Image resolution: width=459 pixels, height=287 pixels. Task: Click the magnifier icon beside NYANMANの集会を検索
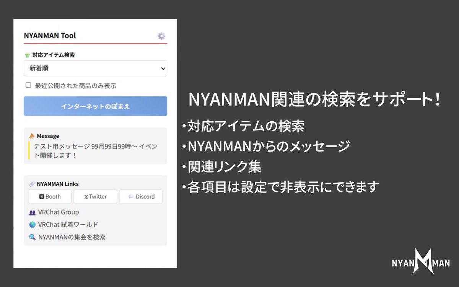pyautogui.click(x=33, y=237)
